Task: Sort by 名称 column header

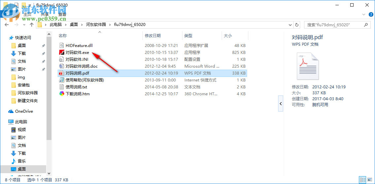Action: pos(63,36)
